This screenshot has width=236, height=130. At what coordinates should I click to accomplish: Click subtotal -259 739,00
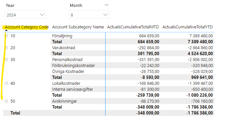click(x=148, y=95)
